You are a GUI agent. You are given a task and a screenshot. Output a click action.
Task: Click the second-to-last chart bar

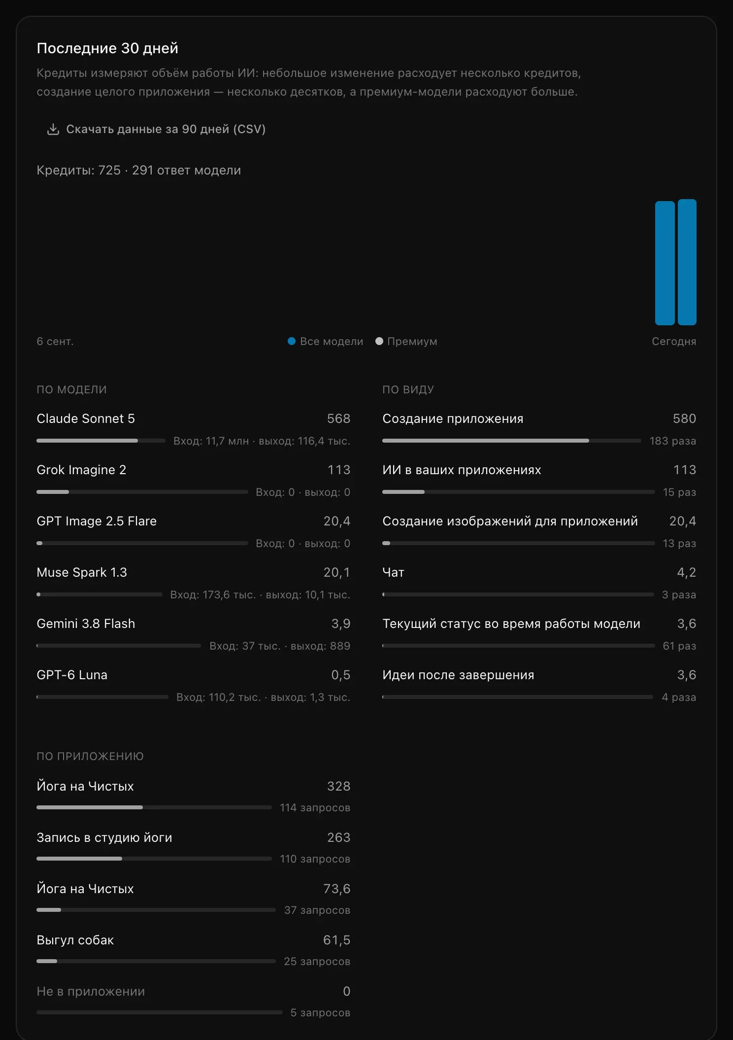[665, 263]
